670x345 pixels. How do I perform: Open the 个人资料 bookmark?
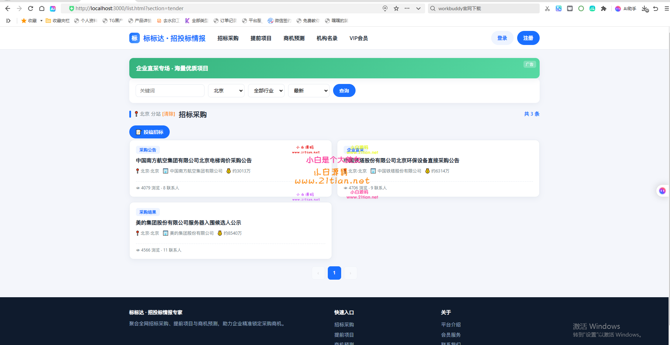coord(85,21)
